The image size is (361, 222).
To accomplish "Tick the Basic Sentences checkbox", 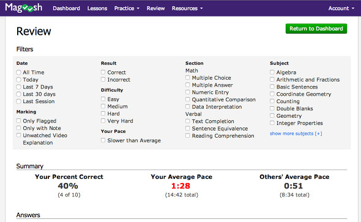I will pos(272,87).
